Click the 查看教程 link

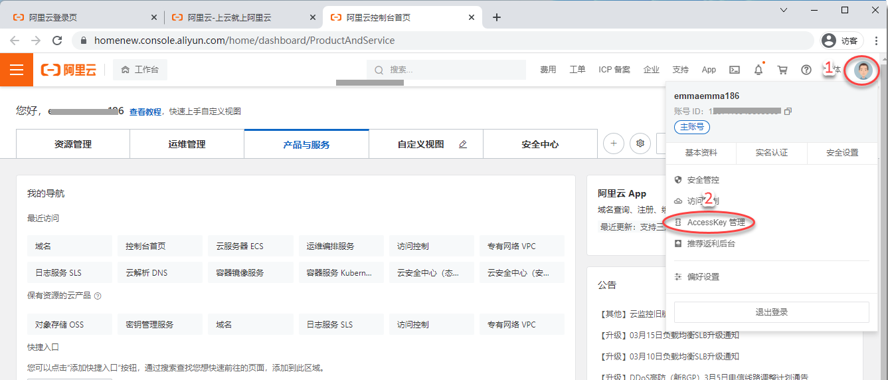[x=145, y=112]
